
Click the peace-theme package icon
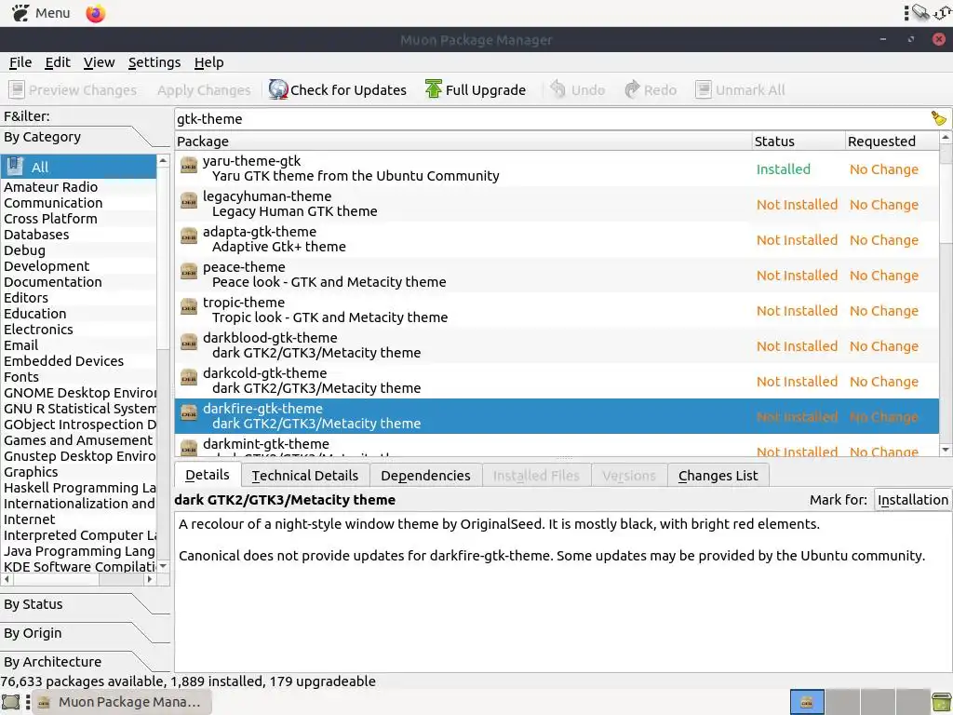(x=189, y=271)
